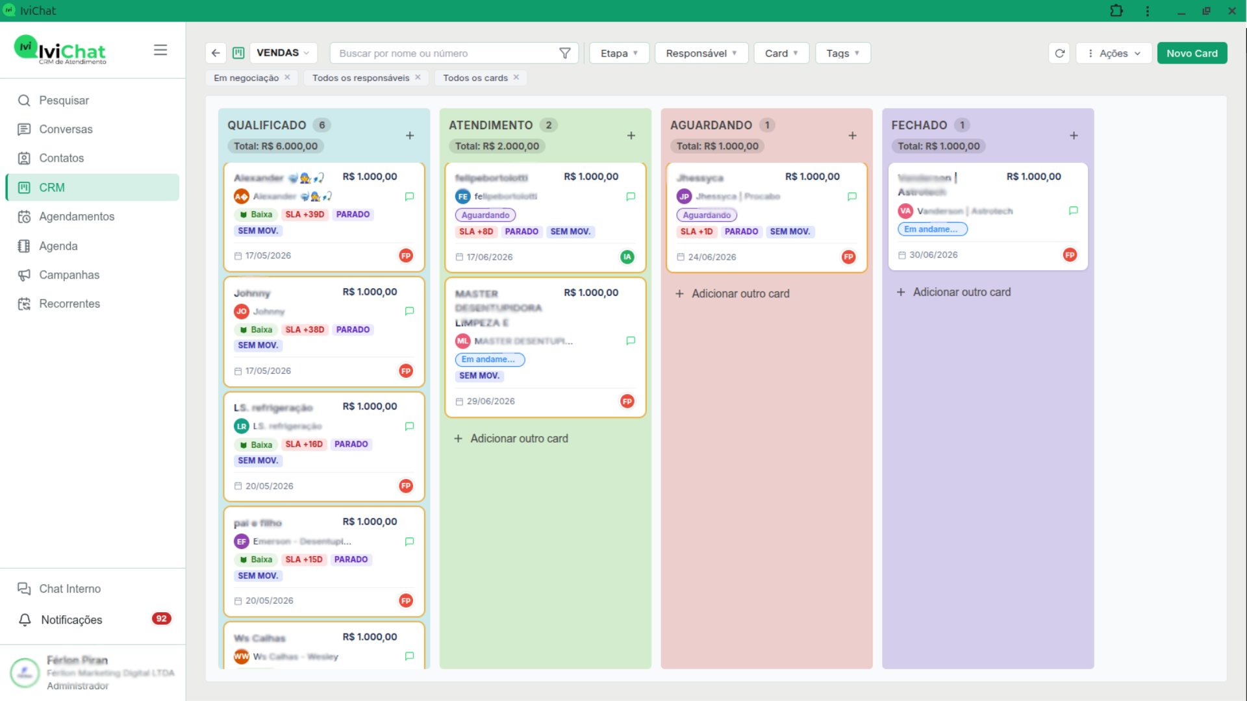The image size is (1247, 701).
Task: Expand the Ações actions menu
Action: click(x=1114, y=53)
